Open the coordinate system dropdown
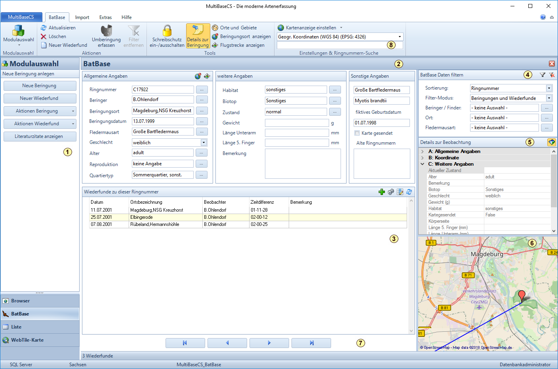Viewport: 558px width, 369px height. [x=400, y=37]
